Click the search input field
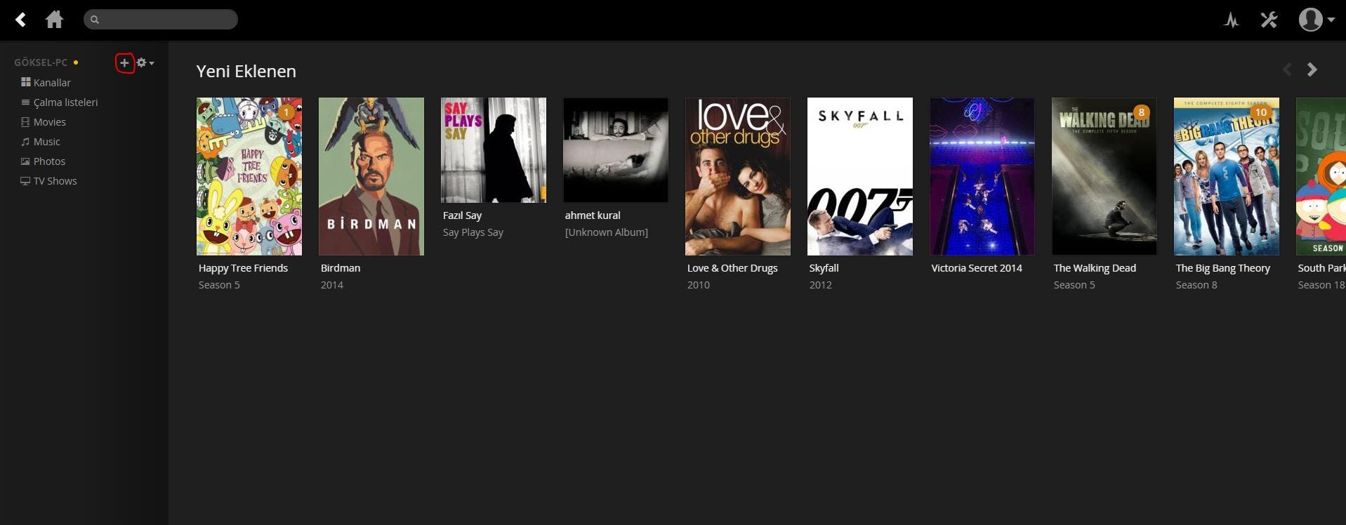 coord(161,20)
